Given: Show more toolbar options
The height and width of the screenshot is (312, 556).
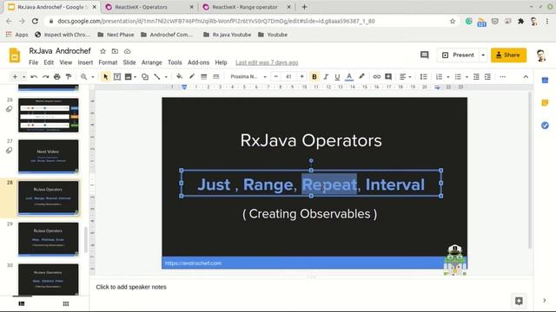Looking at the screenshot, I should (502, 77).
